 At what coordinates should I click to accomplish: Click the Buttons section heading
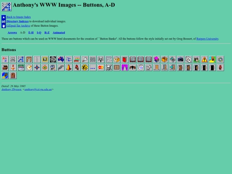[9, 50]
